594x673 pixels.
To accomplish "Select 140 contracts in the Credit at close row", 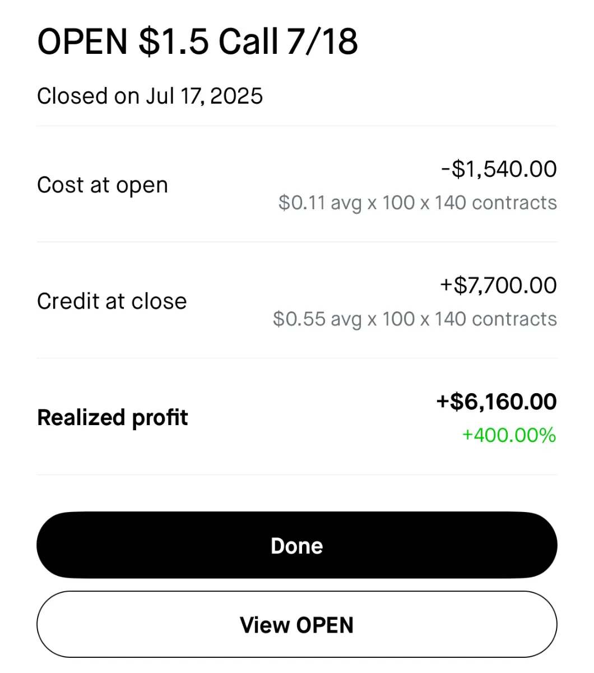I will tap(495, 319).
